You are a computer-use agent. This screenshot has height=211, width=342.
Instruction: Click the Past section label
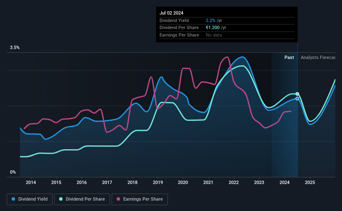click(289, 57)
